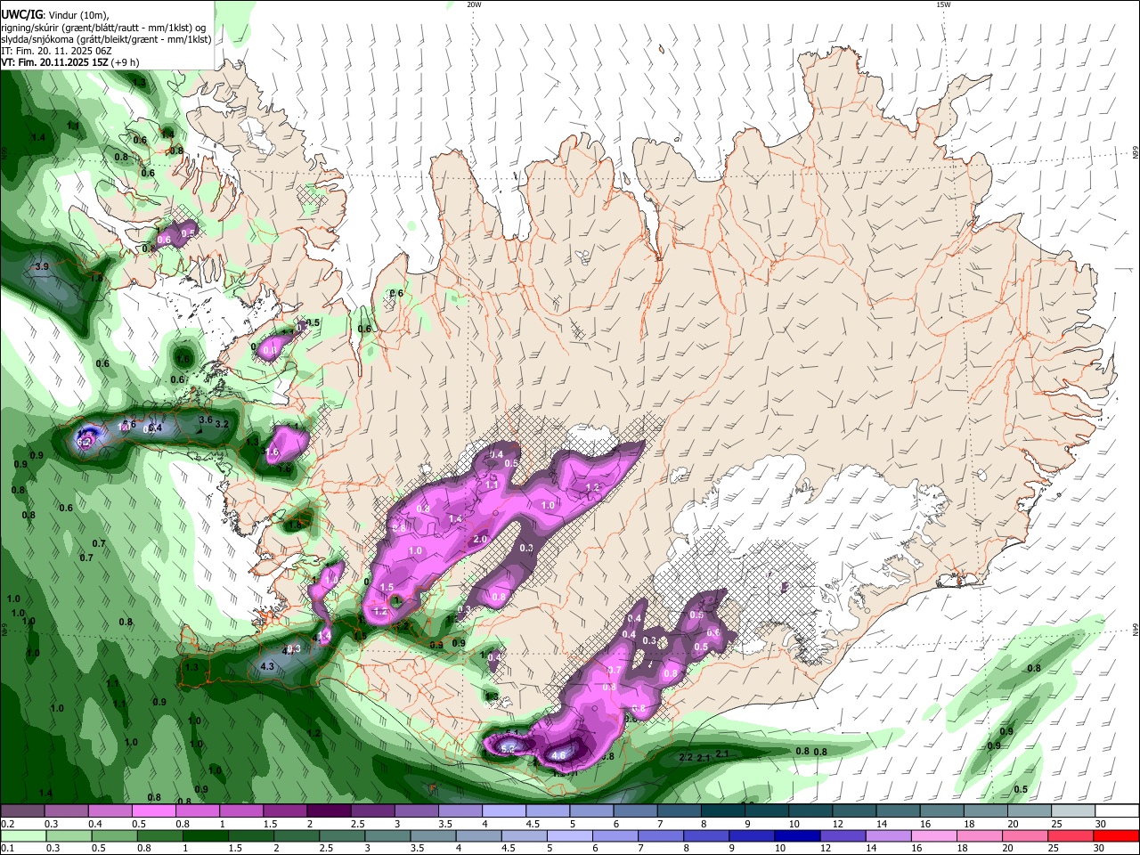Screen dimensions: 1140x855
Task: Click the '3.2' precipitation value on map
Action: 222,425
